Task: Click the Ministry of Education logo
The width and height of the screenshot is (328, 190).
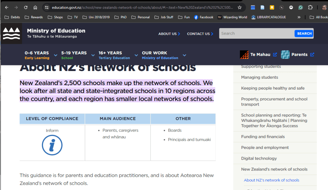Action: [x=11, y=33]
